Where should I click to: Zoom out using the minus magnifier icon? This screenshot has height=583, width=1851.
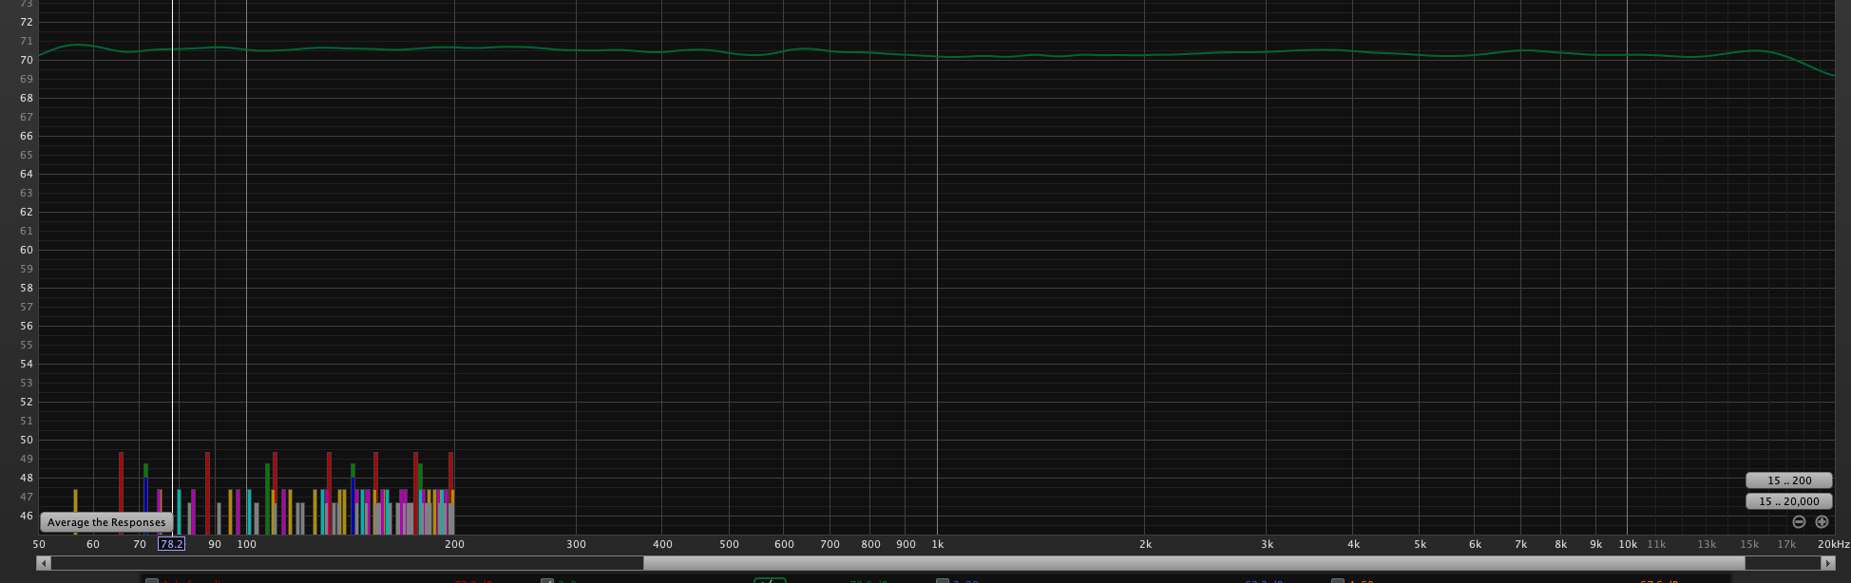[1799, 522]
